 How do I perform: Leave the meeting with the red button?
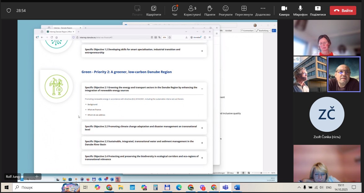[343, 11]
